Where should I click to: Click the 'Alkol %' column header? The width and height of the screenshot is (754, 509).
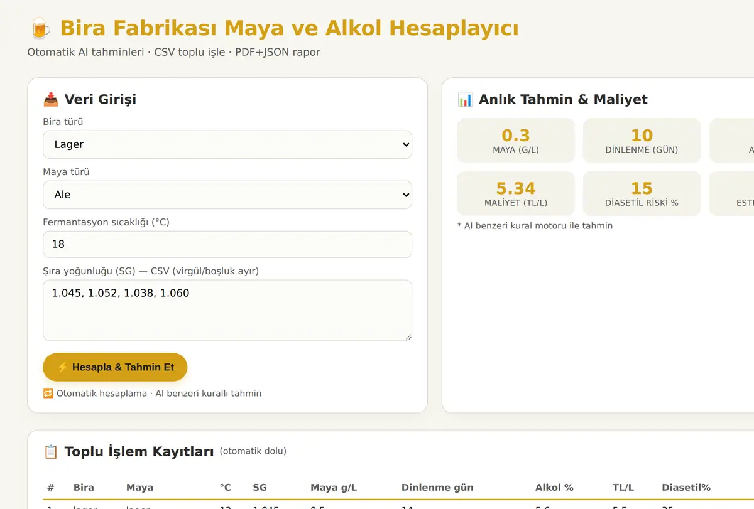(554, 487)
